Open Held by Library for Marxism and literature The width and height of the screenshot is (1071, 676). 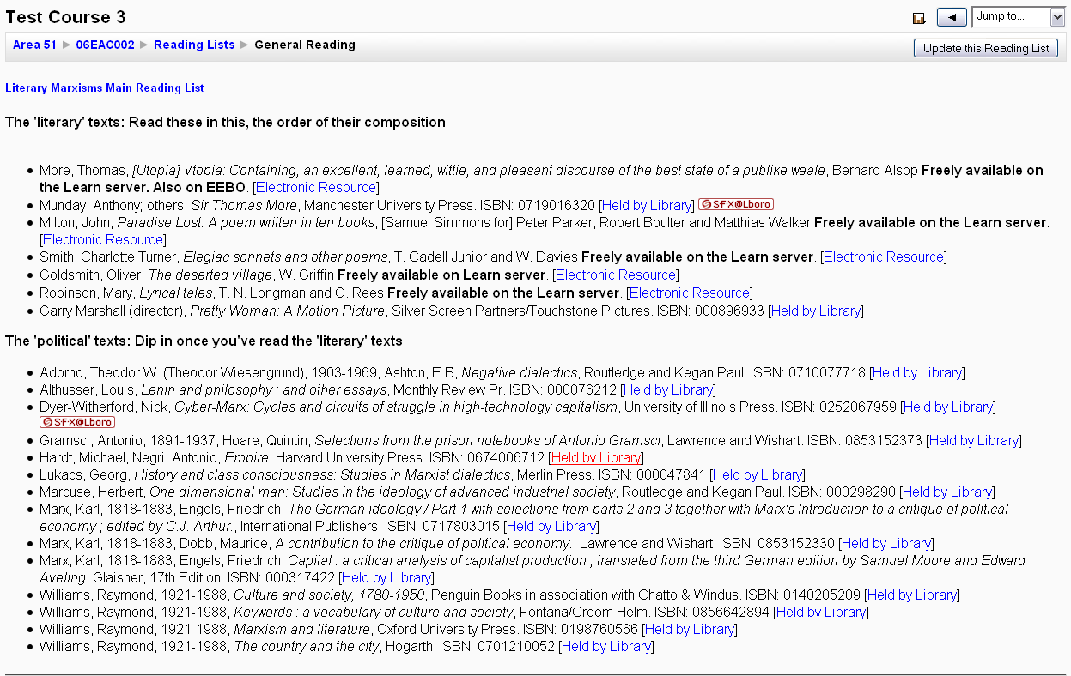[x=690, y=630]
